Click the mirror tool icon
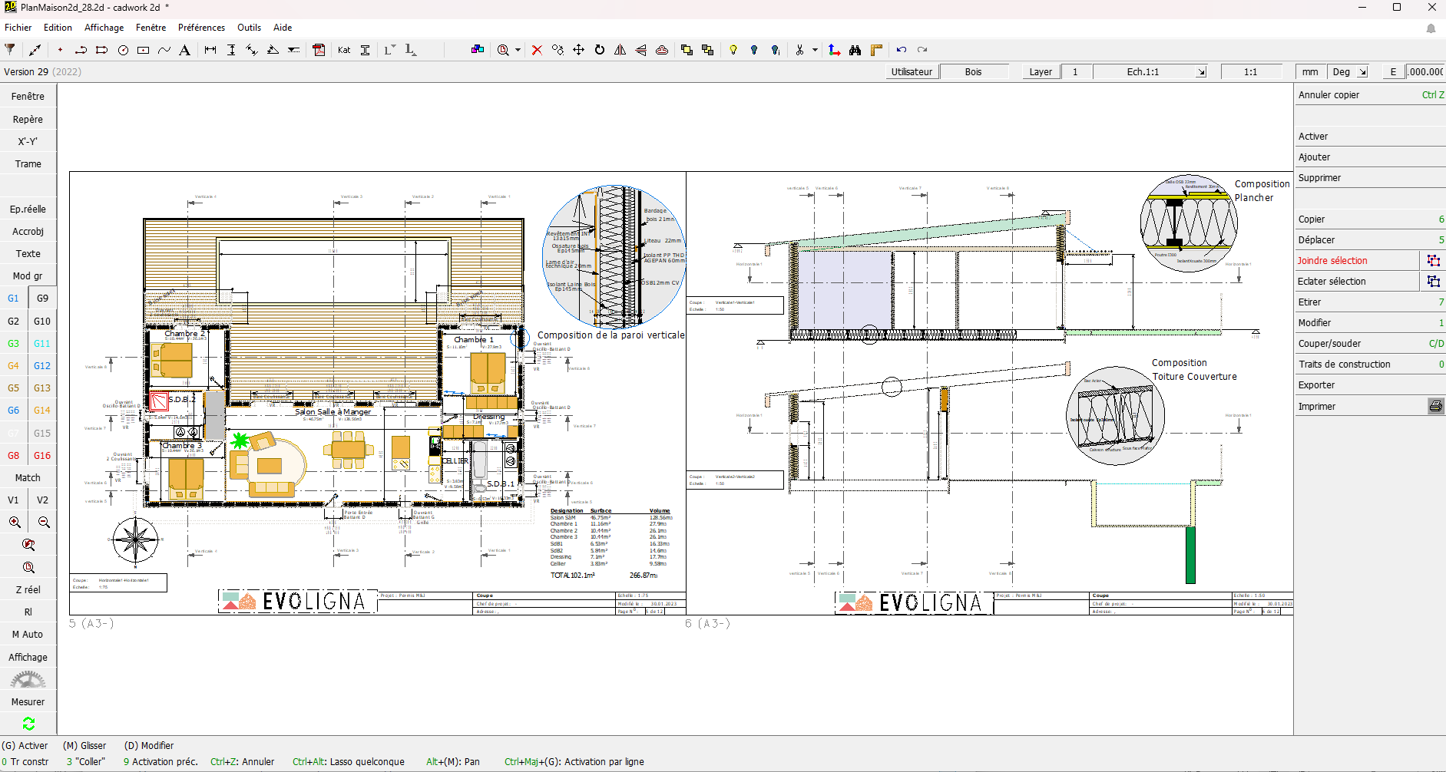This screenshot has width=1446, height=772. pyautogui.click(x=620, y=50)
